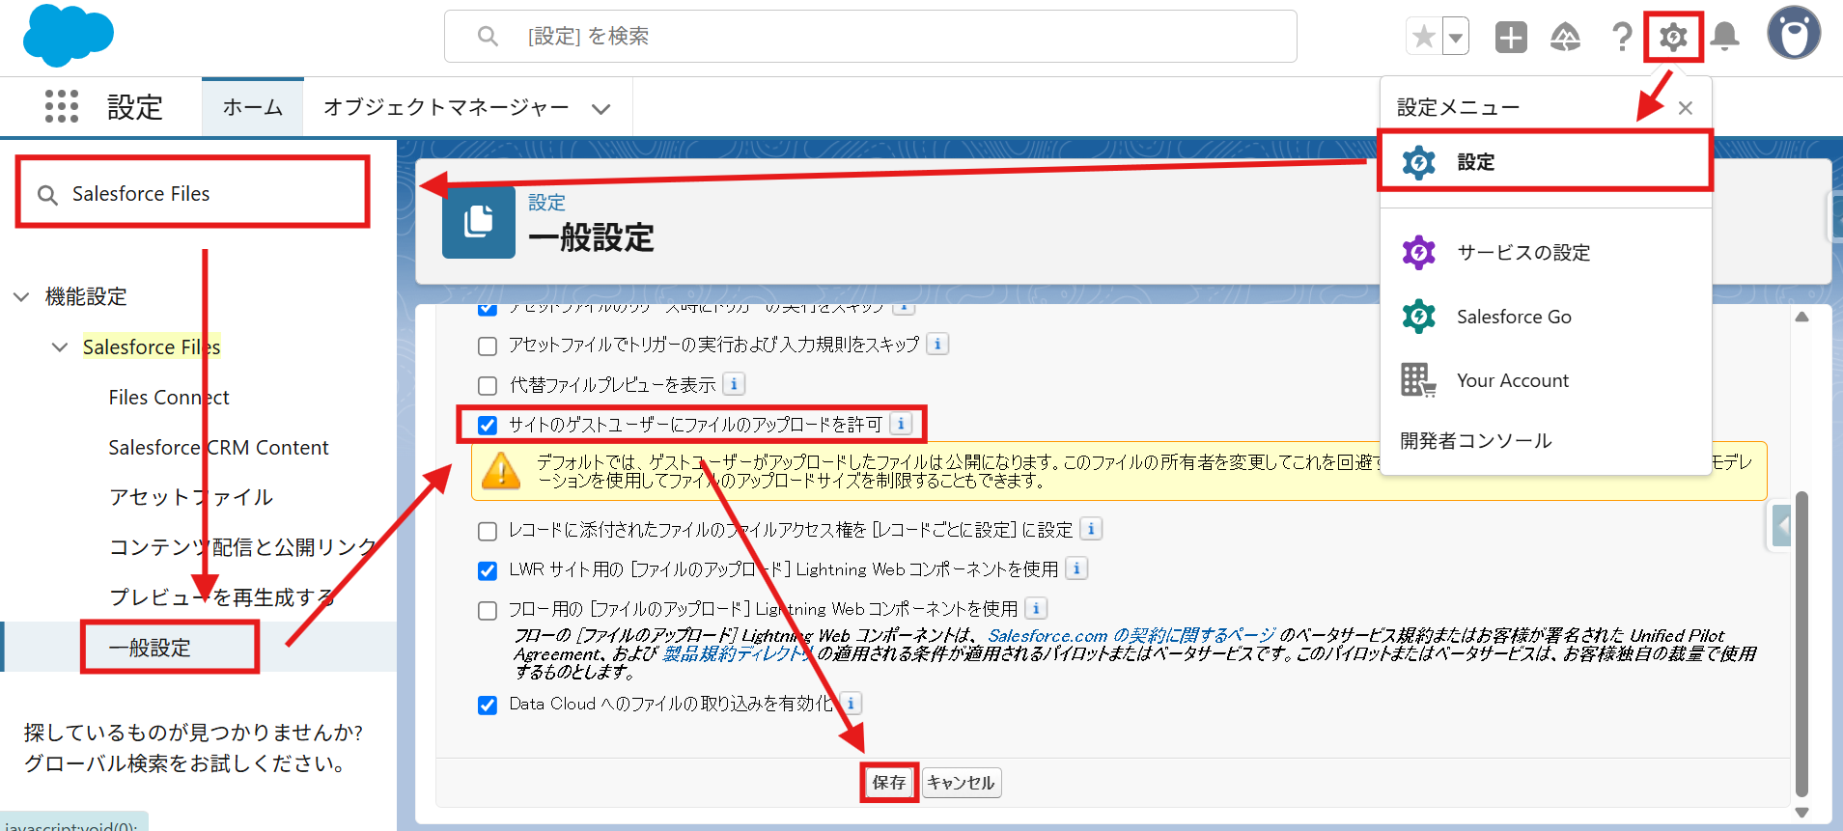This screenshot has height=831, width=1843.
Task: Click the Trailhead guidance icon
Action: point(1565,38)
